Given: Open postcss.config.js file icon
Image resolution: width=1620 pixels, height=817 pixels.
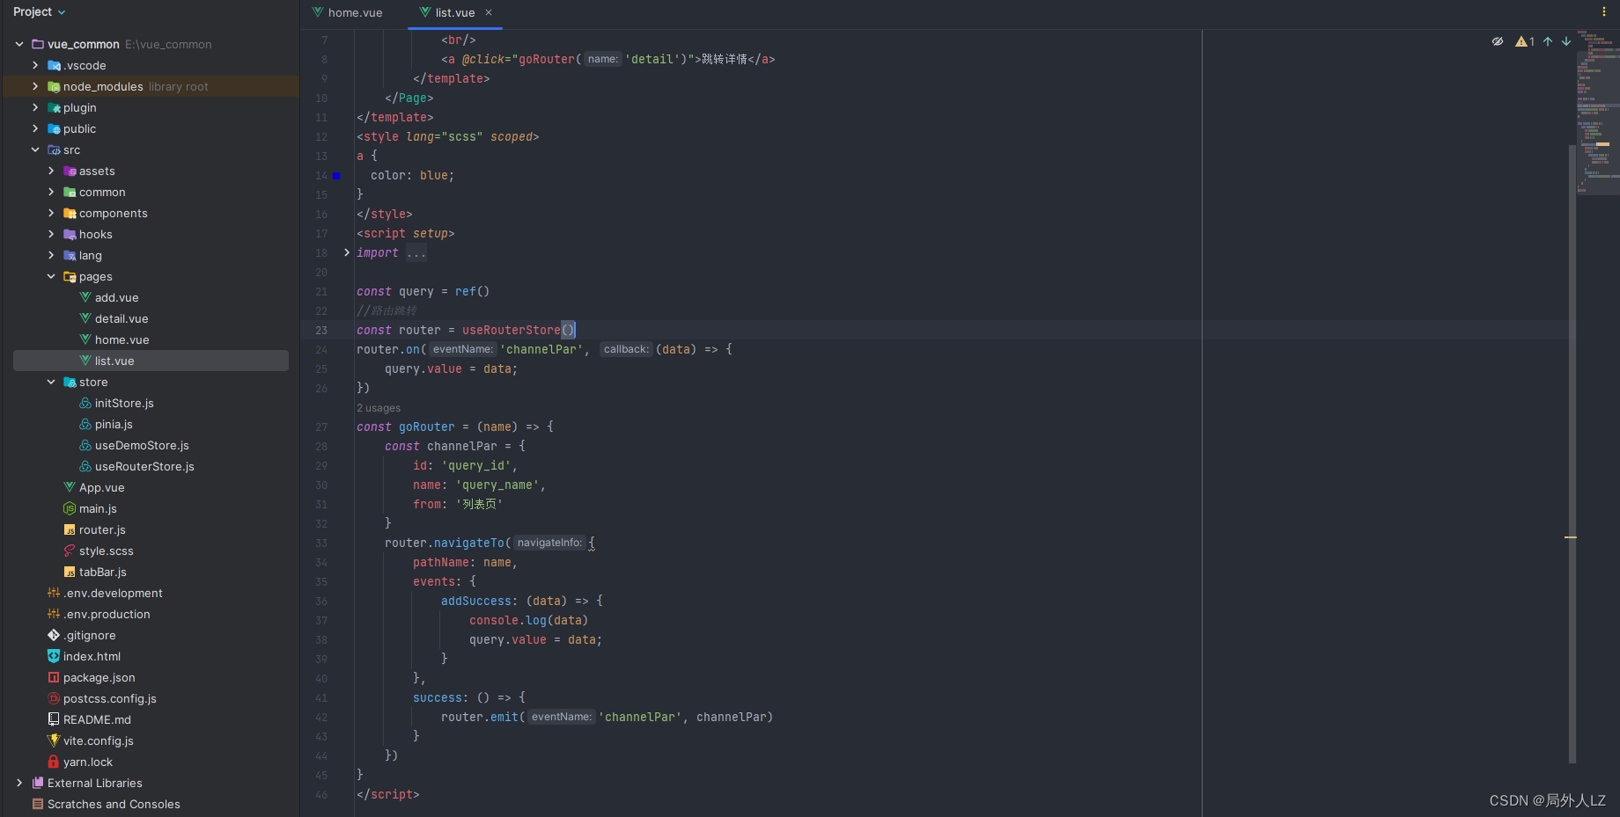Looking at the screenshot, I should [54, 698].
